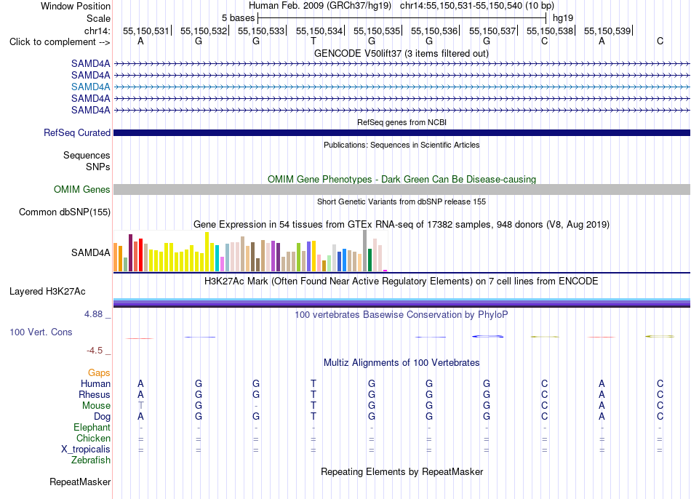Screen dimensions: 691x499
Task: Click the Common dbSNP(155) label
Action: click(65, 212)
